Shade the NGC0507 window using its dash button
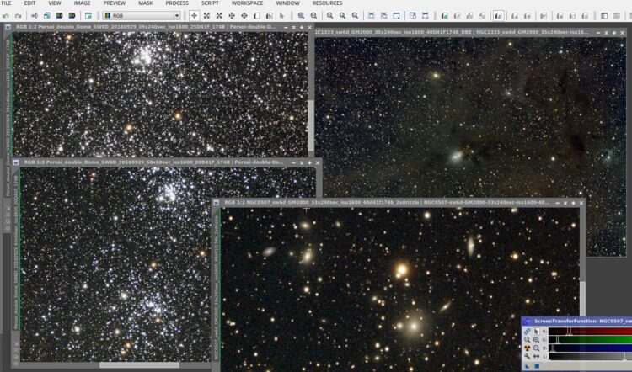This screenshot has width=632, height=372. 557,204
